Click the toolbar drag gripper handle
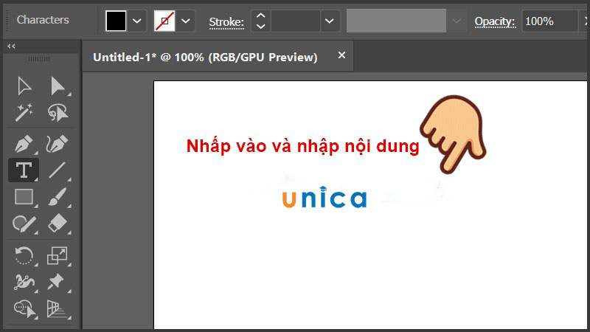The width and height of the screenshot is (590, 332). click(39, 59)
